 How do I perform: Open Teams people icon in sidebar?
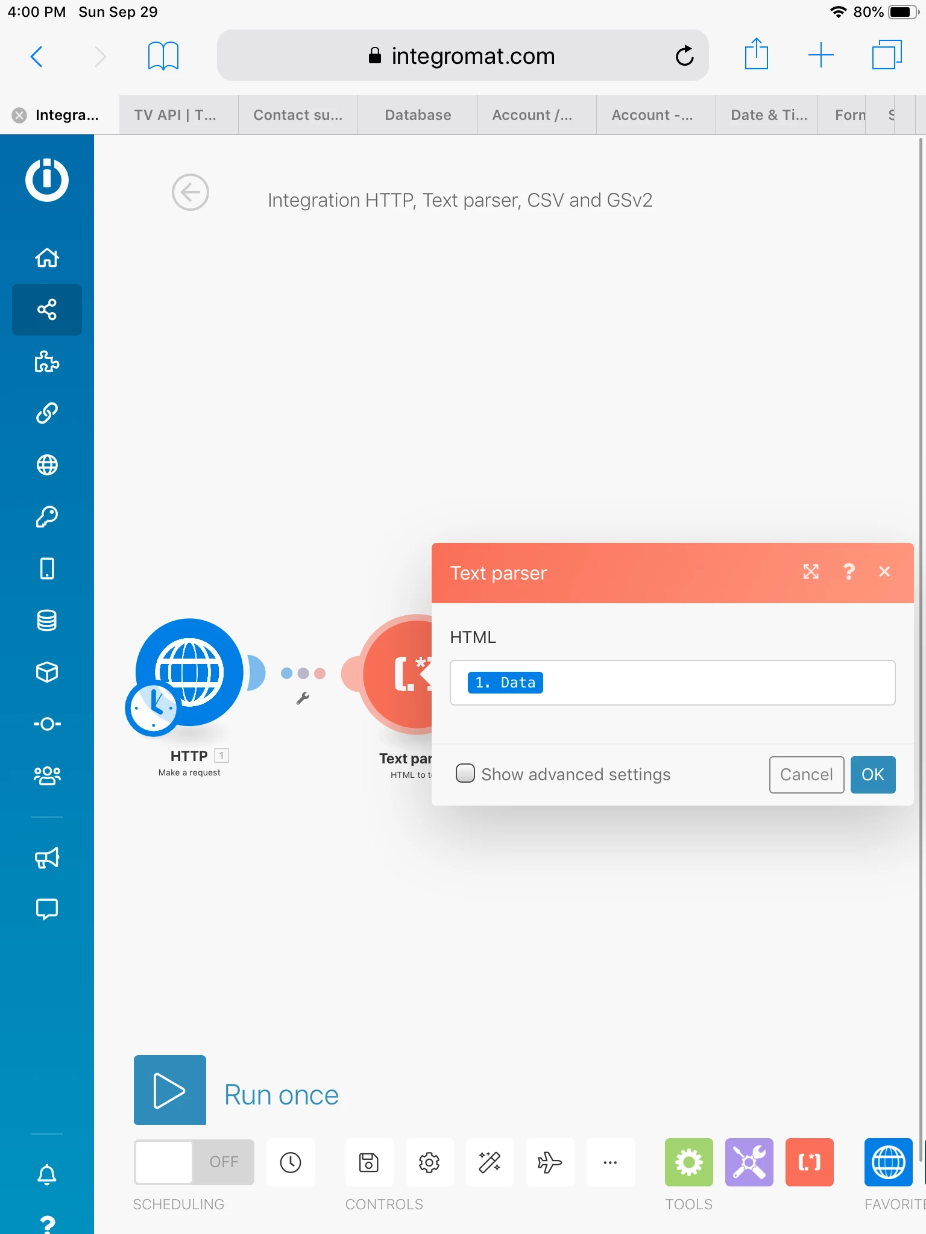47,775
